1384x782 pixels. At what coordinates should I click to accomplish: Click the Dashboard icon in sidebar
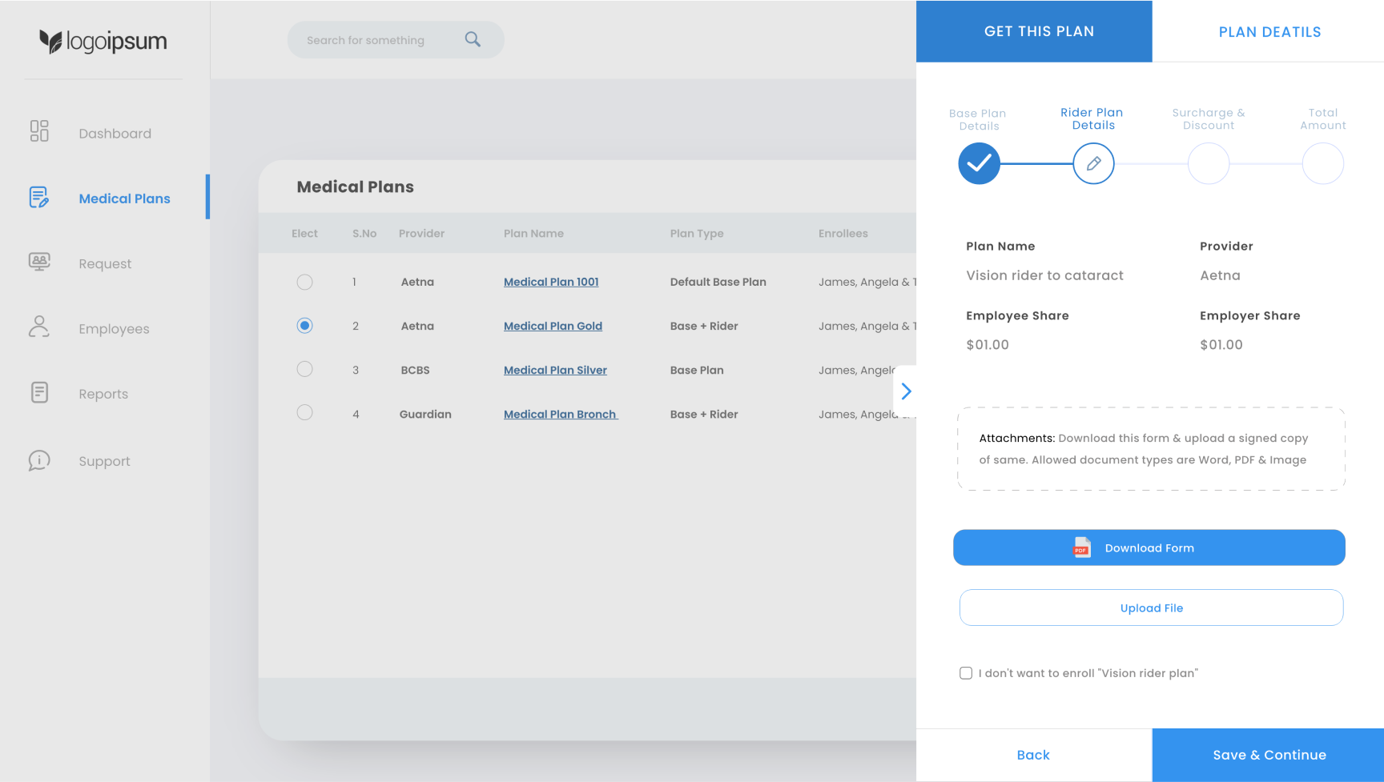pyautogui.click(x=39, y=131)
